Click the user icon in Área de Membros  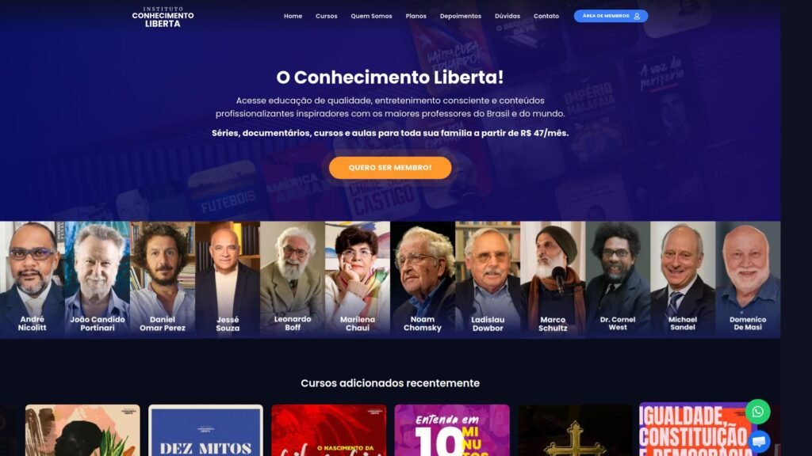pyautogui.click(x=637, y=16)
